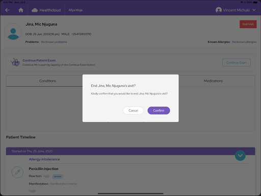Click the Healthcloud cloud logo icon
Image resolution: width=261 pixels, height=196 pixels.
(35, 10)
